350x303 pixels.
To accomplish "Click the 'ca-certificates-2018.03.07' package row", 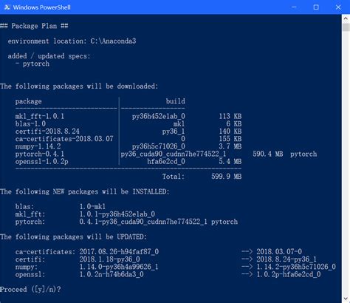I will click(x=128, y=139).
